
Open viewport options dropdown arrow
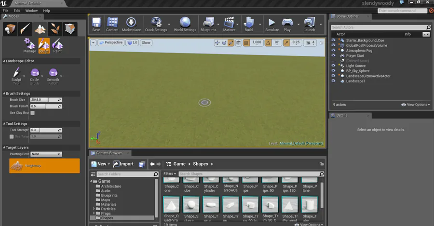(x=93, y=42)
